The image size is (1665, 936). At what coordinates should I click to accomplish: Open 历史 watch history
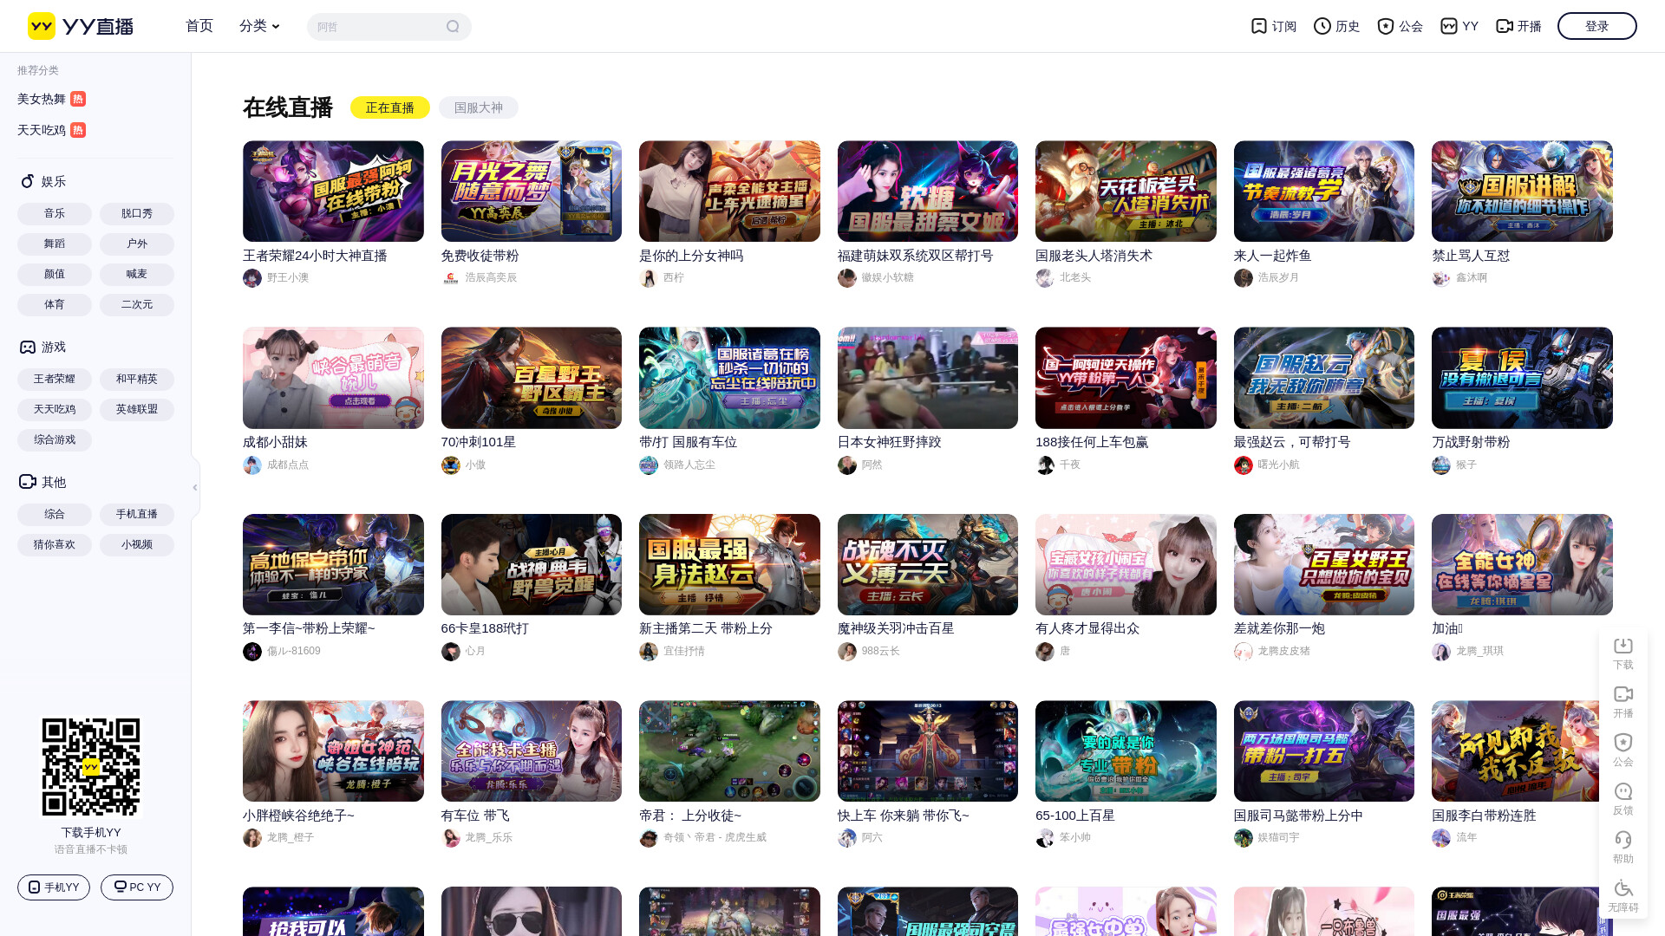tap(1336, 26)
